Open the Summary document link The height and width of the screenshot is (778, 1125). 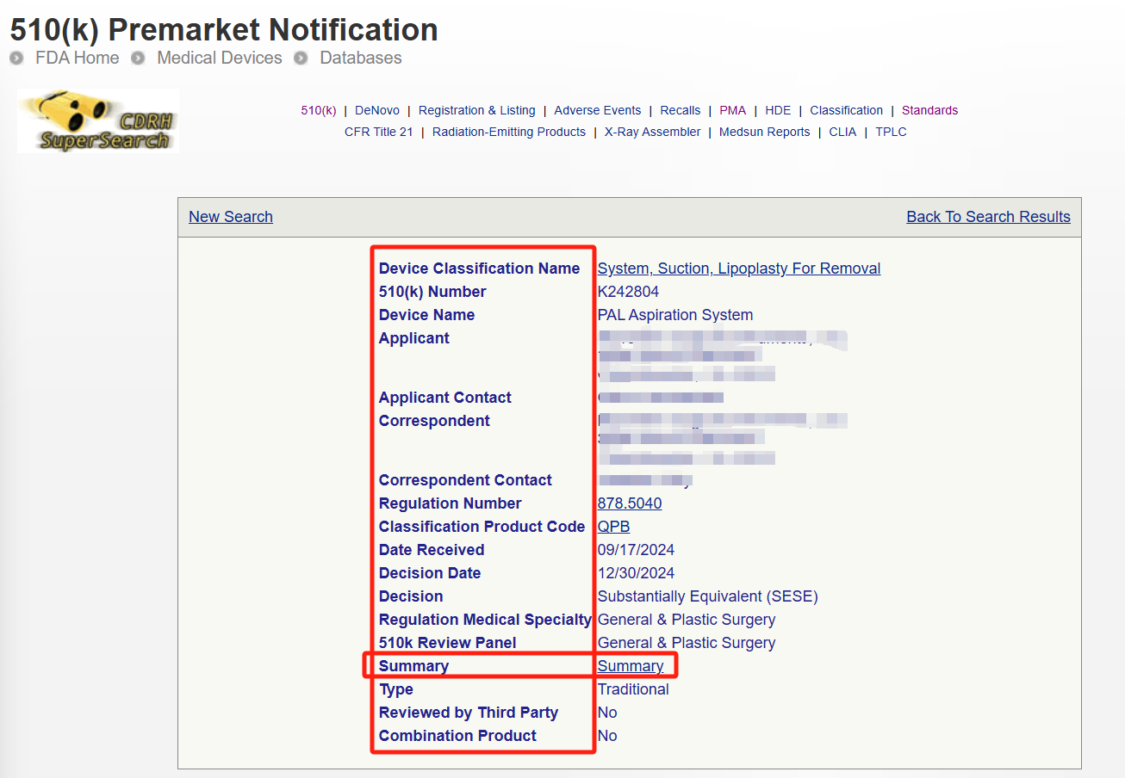click(x=631, y=666)
